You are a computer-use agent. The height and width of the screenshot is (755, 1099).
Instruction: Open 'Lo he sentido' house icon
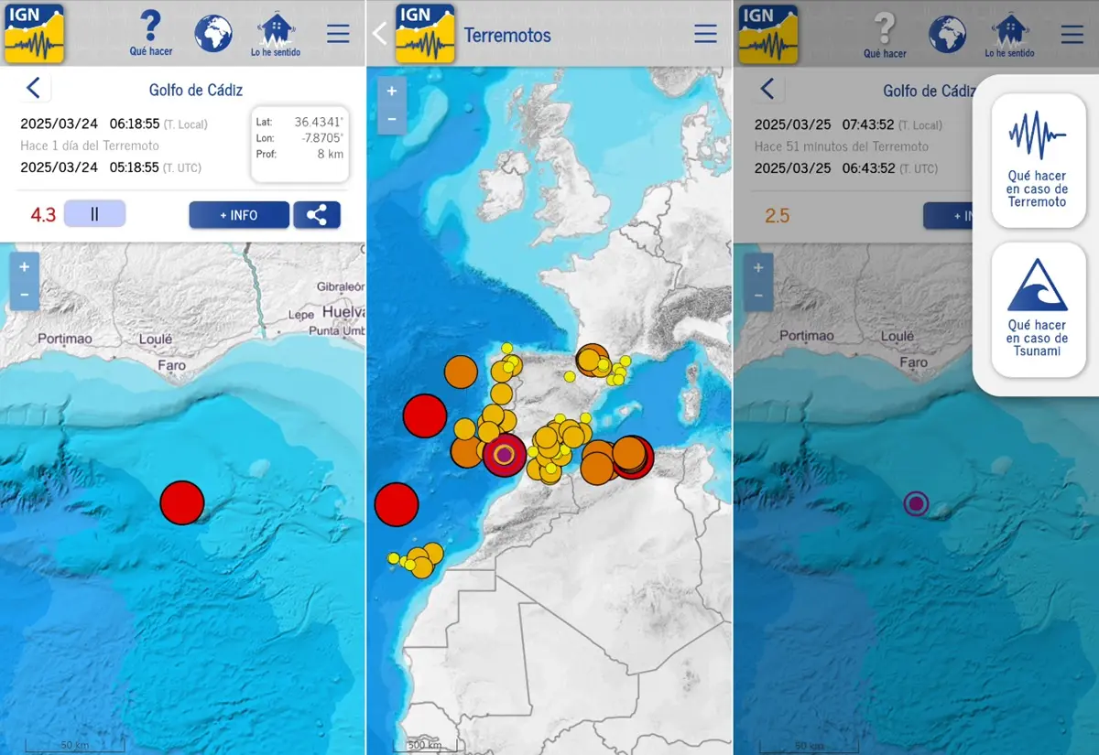(x=276, y=34)
